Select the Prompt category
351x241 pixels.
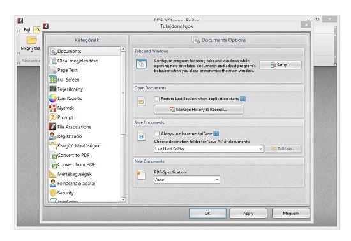coord(84,117)
